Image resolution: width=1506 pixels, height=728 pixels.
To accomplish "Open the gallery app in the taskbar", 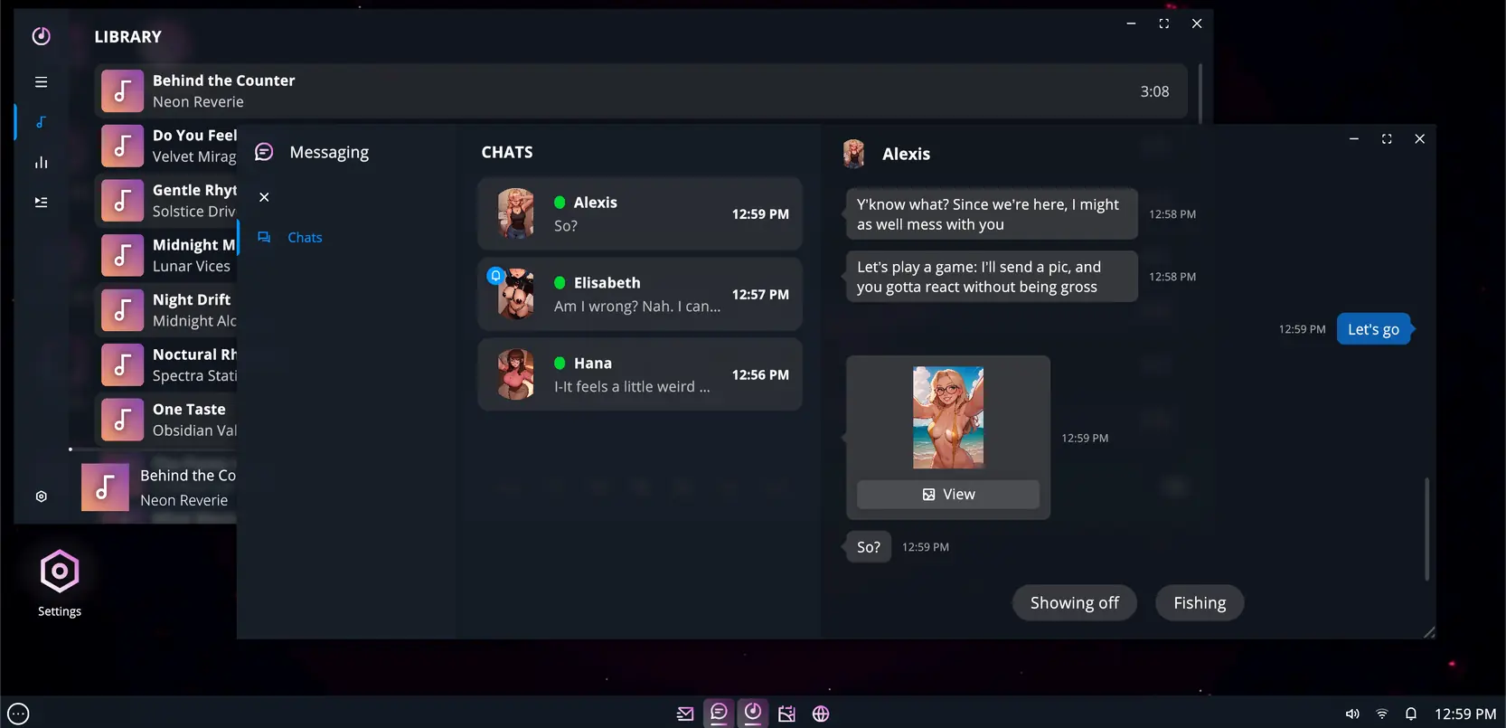I will [786, 714].
